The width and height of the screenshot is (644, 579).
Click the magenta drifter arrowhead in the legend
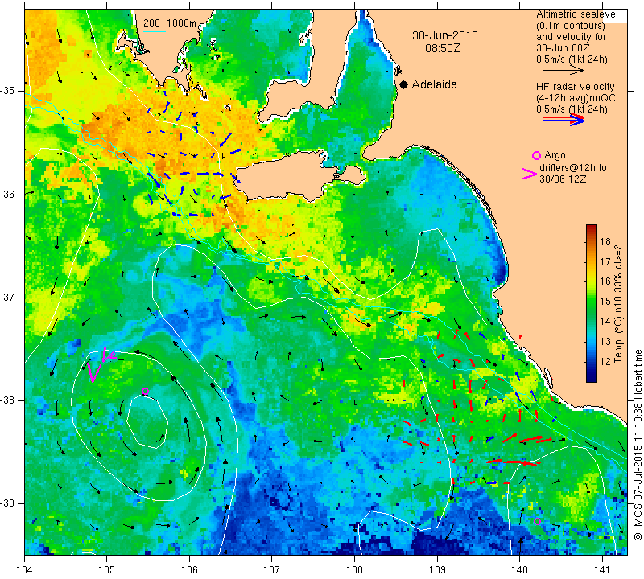pos(530,174)
